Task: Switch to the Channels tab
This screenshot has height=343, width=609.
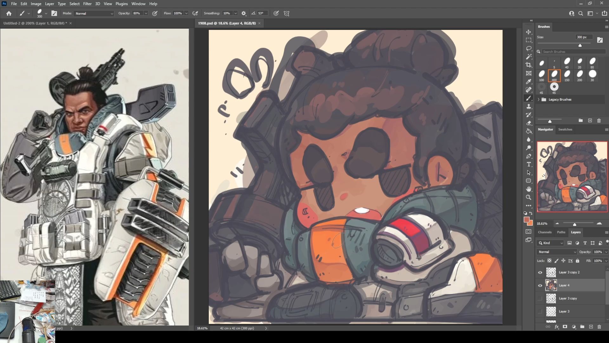Action: 545,232
